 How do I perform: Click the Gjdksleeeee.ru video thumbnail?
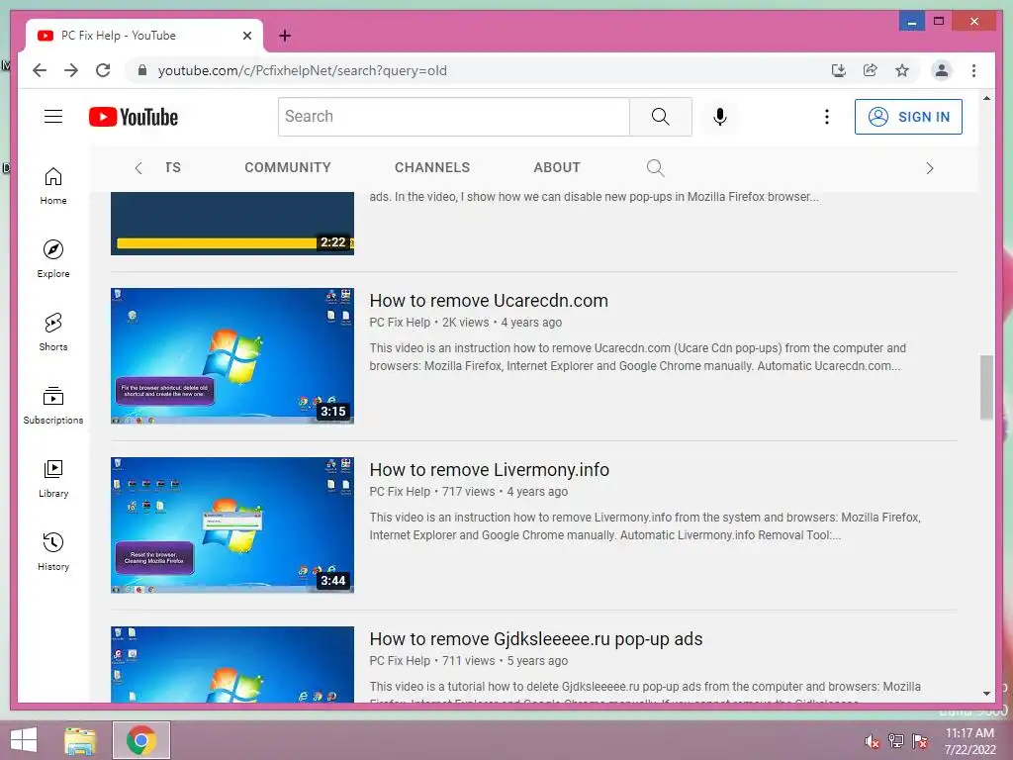232,664
